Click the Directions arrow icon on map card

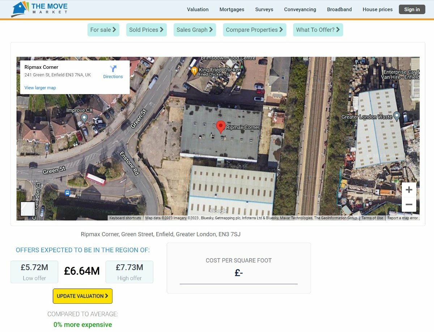(x=113, y=69)
